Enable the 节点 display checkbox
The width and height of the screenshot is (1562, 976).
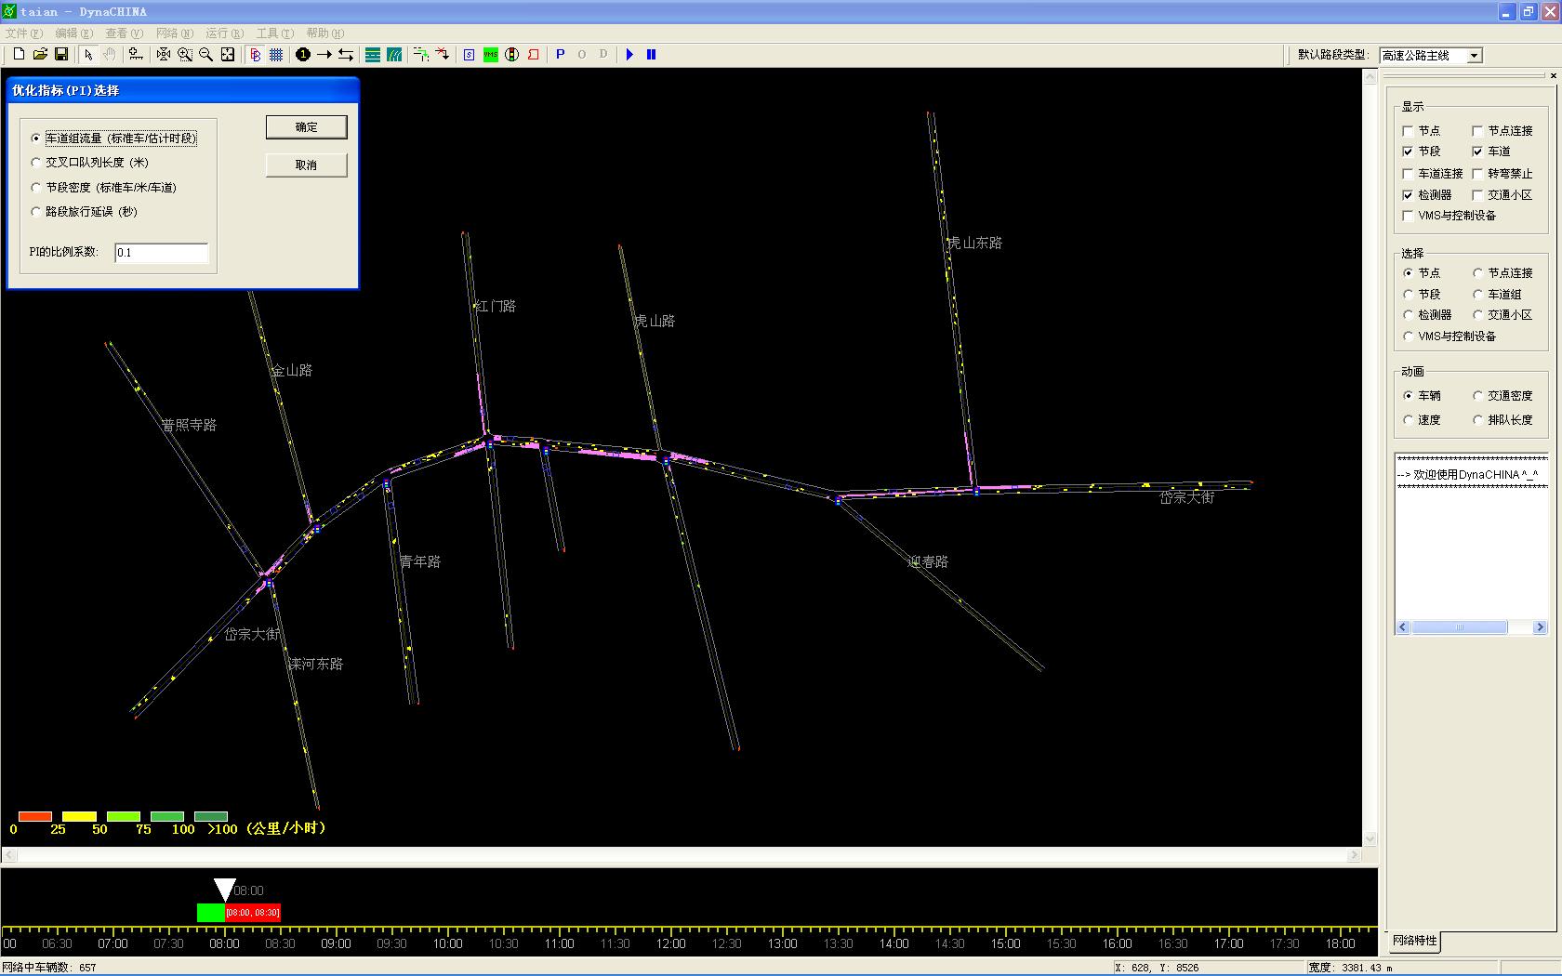click(x=1408, y=131)
